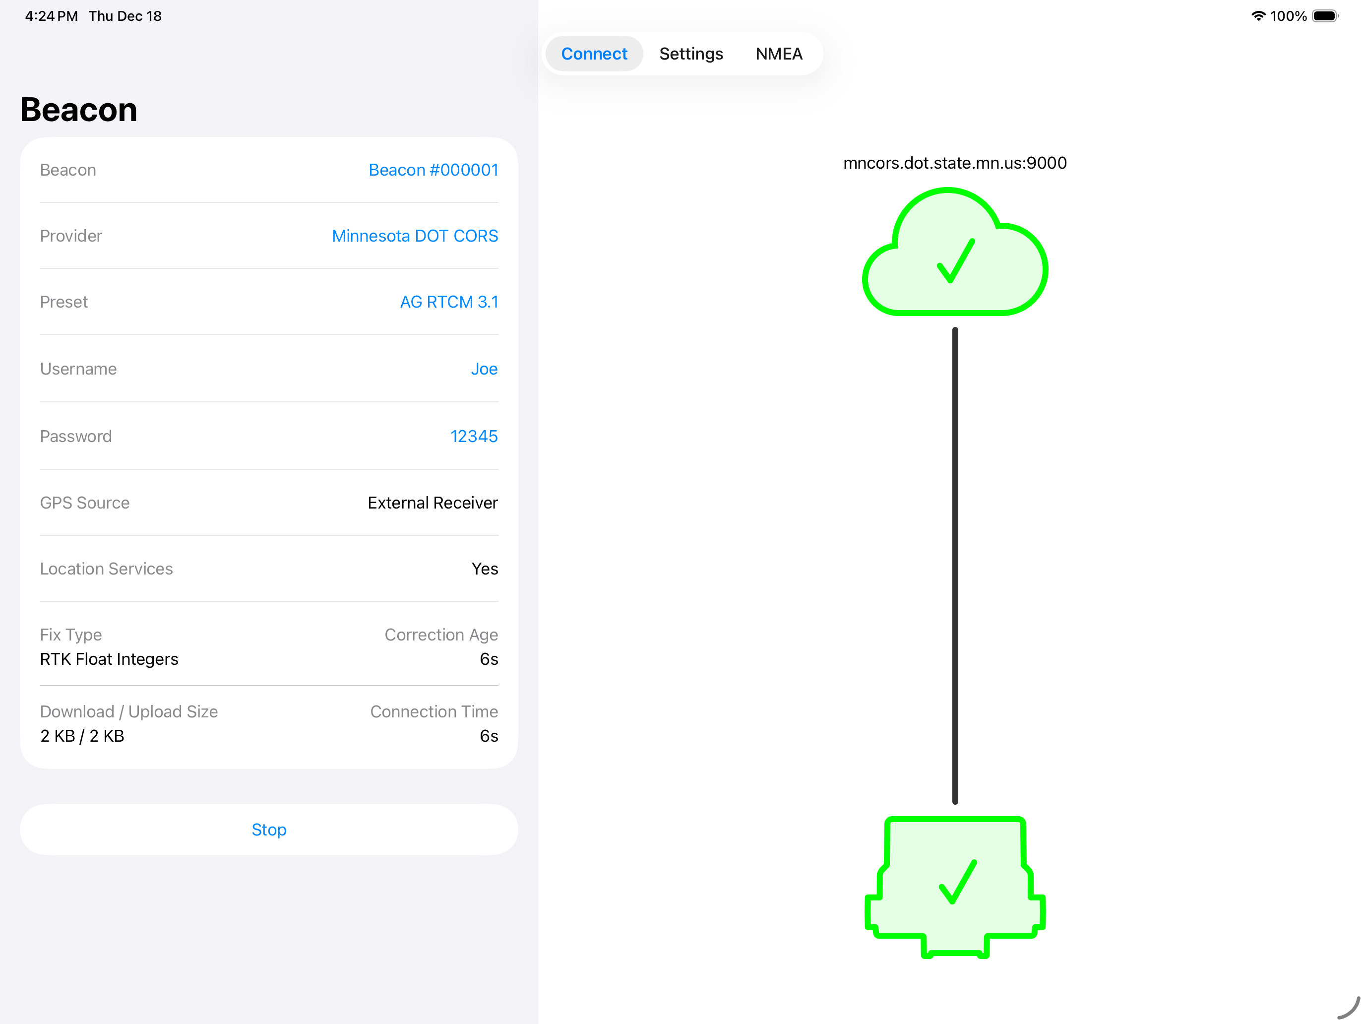Tap the Wi-Fi icon in status bar
1365x1024 pixels.
[x=1258, y=16]
